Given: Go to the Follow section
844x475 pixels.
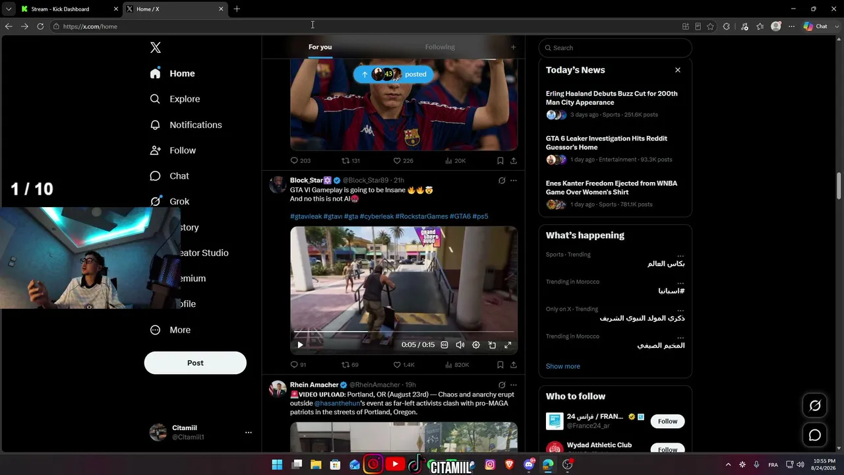Looking at the screenshot, I should pos(173,150).
